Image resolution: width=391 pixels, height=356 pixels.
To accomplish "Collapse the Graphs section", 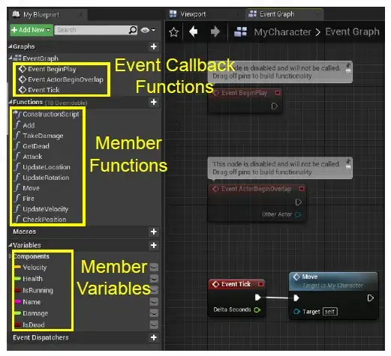I will tap(11, 46).
